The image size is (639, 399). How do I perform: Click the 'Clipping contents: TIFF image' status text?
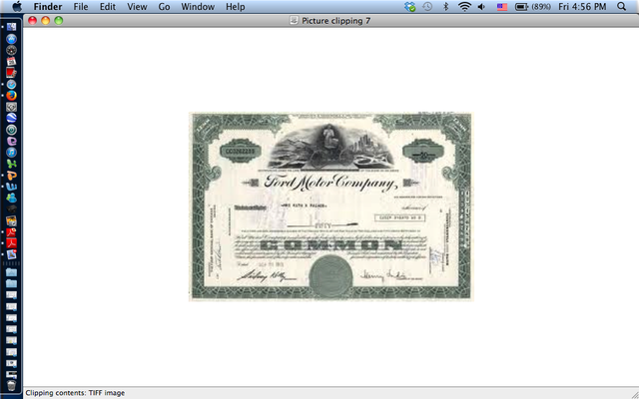tap(75, 393)
